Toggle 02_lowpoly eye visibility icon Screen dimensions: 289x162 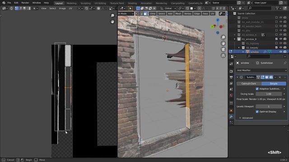[281, 48]
